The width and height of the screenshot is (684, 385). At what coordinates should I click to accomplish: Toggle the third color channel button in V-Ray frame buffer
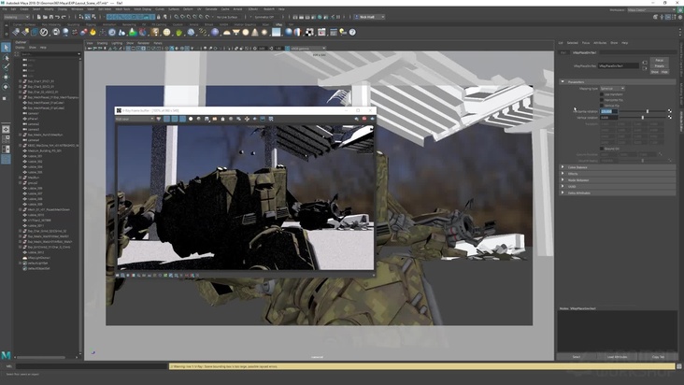coord(182,119)
